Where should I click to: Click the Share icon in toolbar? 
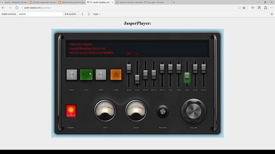pos(266,8)
